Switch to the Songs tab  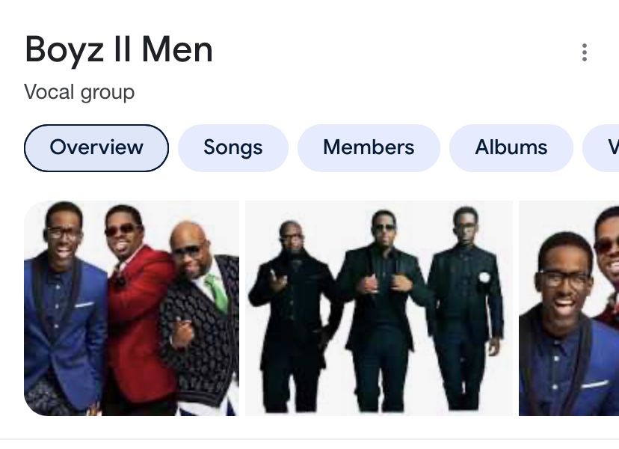pyautogui.click(x=233, y=148)
